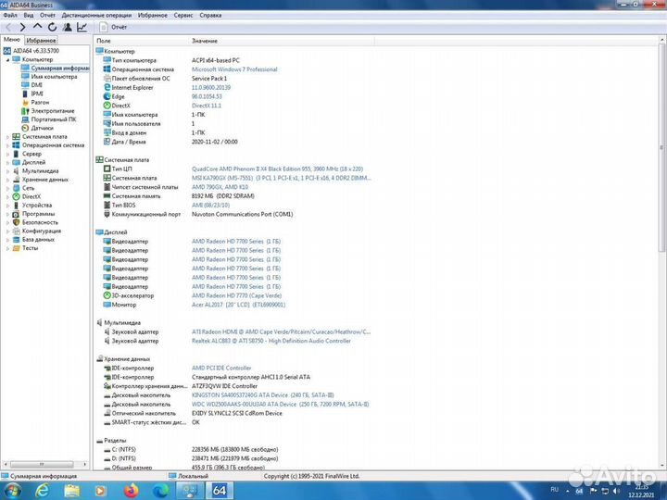Open the KINGSTON SA400S37240G disk link

click(x=262, y=395)
